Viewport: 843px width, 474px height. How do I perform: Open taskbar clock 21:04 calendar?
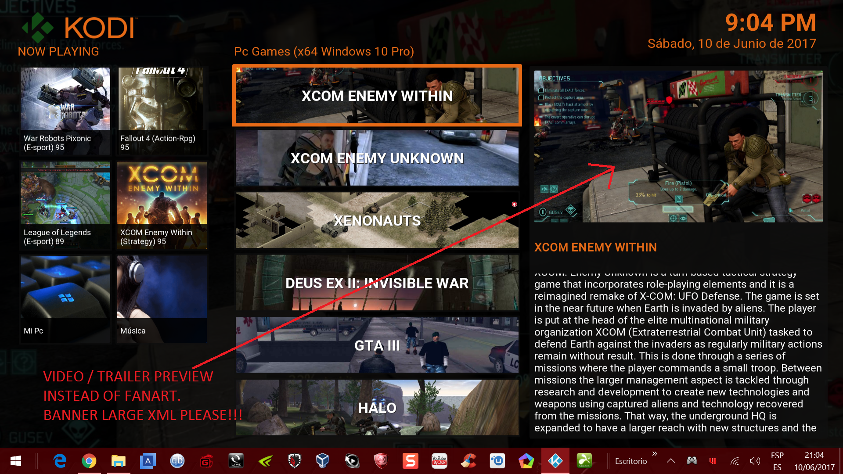814,461
